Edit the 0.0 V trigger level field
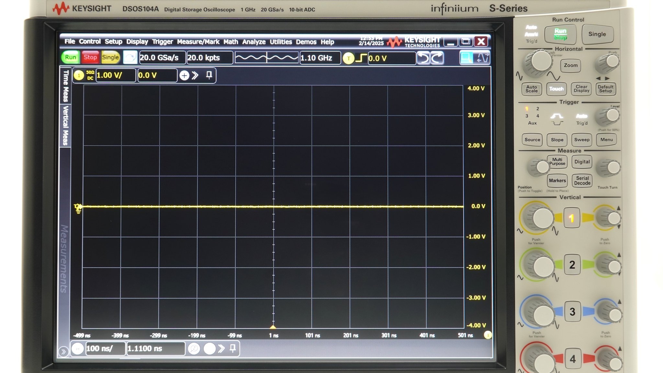This screenshot has height=373, width=663. [x=392, y=58]
